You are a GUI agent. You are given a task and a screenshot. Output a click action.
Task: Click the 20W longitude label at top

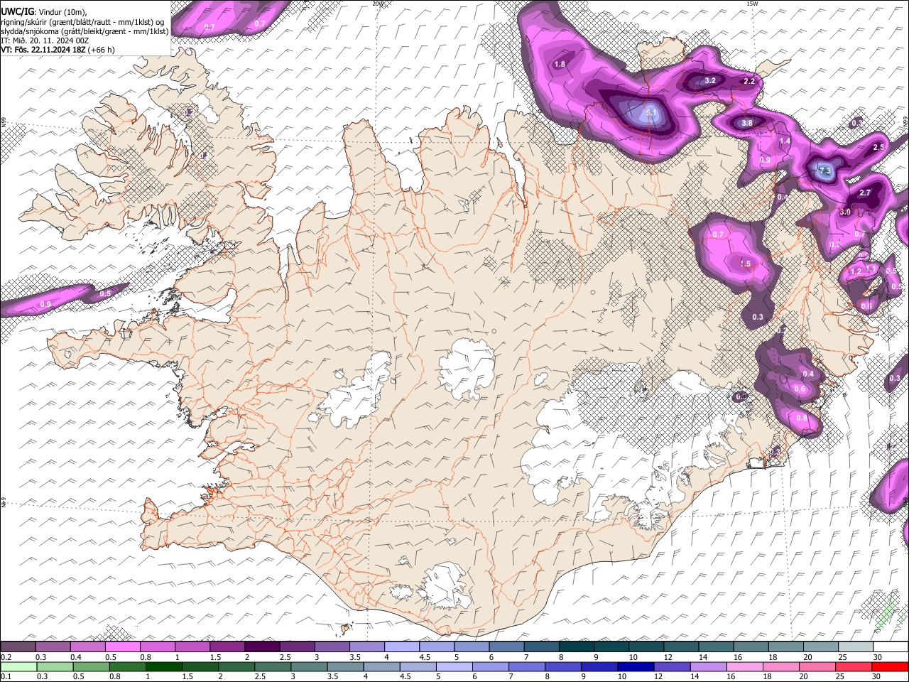click(377, 4)
